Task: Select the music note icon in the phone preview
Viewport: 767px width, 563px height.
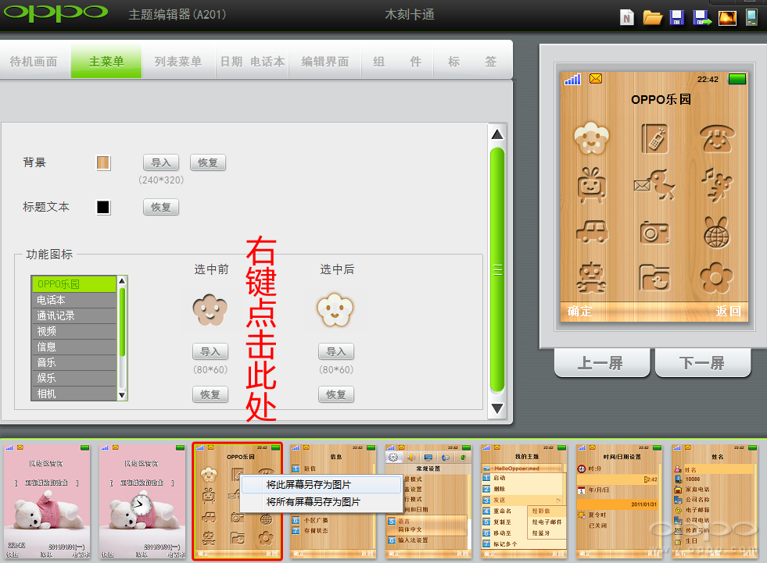Action: [717, 185]
